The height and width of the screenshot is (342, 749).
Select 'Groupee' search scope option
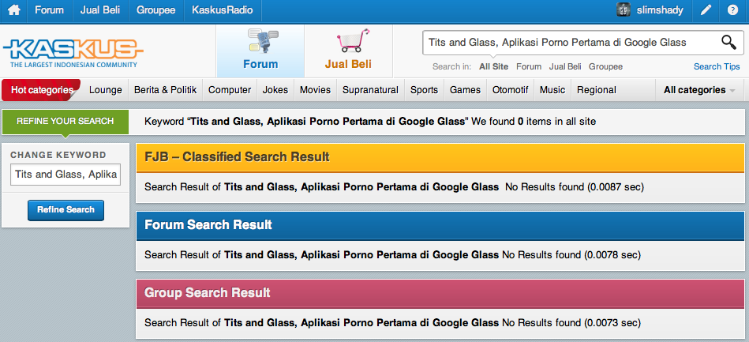coord(605,67)
